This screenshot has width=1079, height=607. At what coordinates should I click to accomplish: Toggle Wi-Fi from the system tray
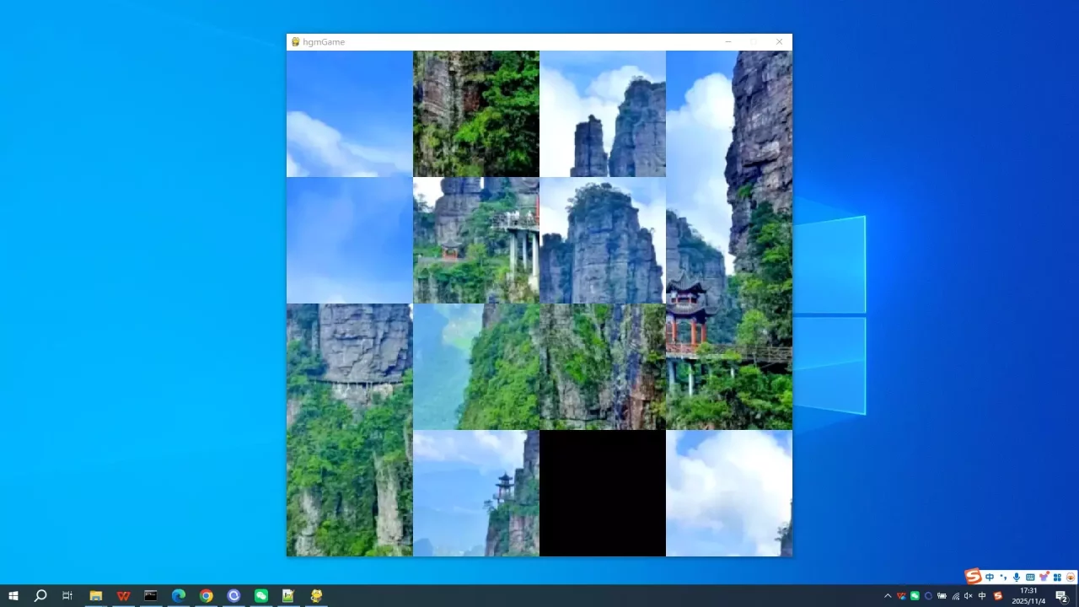[955, 596]
